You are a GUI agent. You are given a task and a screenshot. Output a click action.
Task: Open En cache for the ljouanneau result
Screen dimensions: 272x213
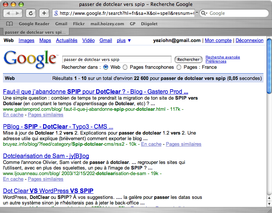click(x=13, y=179)
